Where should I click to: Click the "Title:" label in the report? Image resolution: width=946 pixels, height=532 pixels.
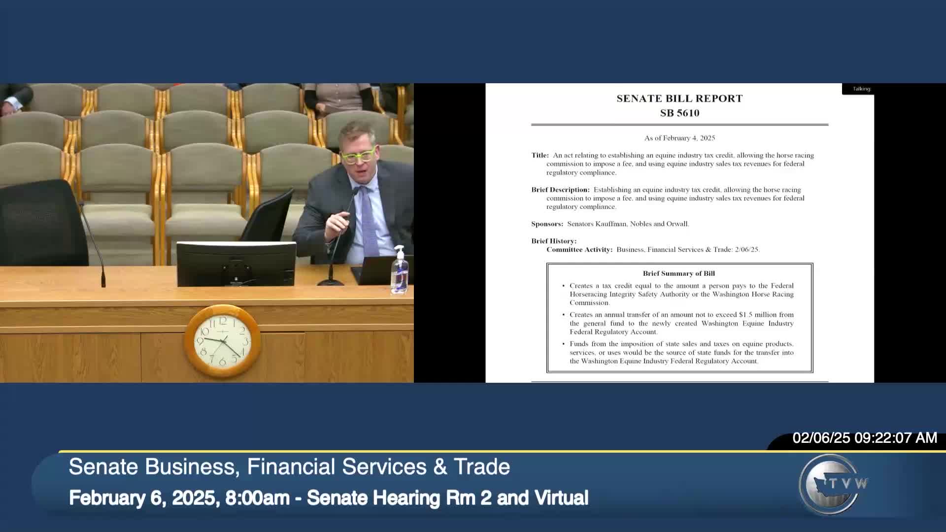coord(540,155)
